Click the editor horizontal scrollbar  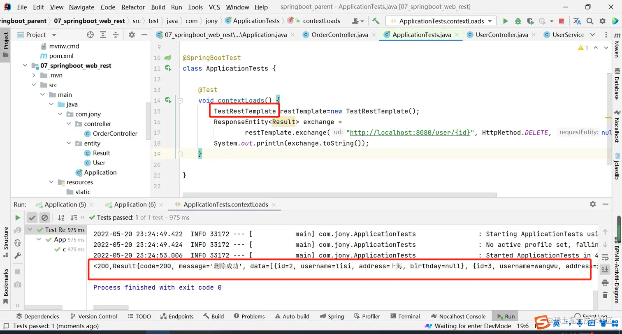(x=339, y=195)
